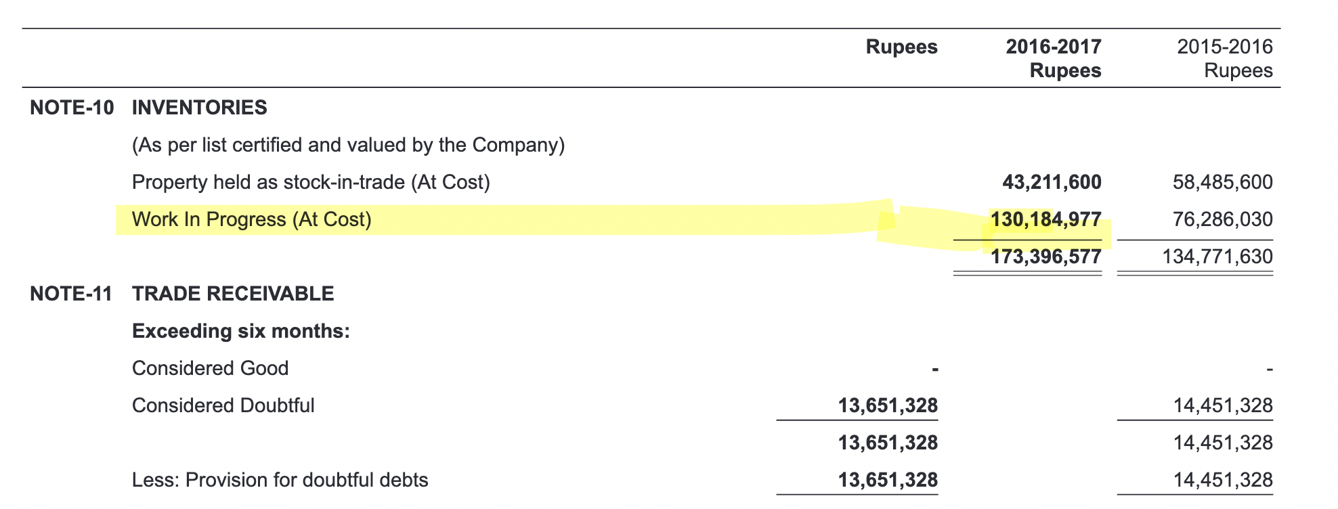Select the 2016-2017 Rupees column header

1054,58
